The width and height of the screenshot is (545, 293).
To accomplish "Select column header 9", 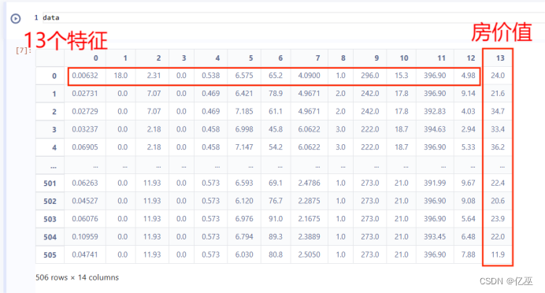I will point(376,58).
